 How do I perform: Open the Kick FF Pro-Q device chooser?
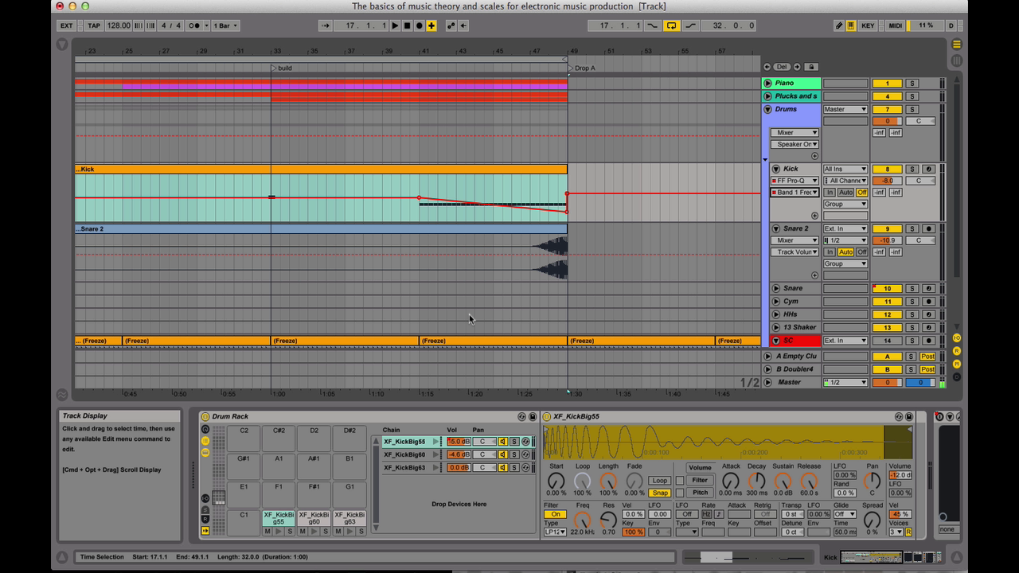click(x=795, y=181)
